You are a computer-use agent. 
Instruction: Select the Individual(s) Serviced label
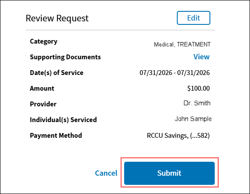[63, 120]
